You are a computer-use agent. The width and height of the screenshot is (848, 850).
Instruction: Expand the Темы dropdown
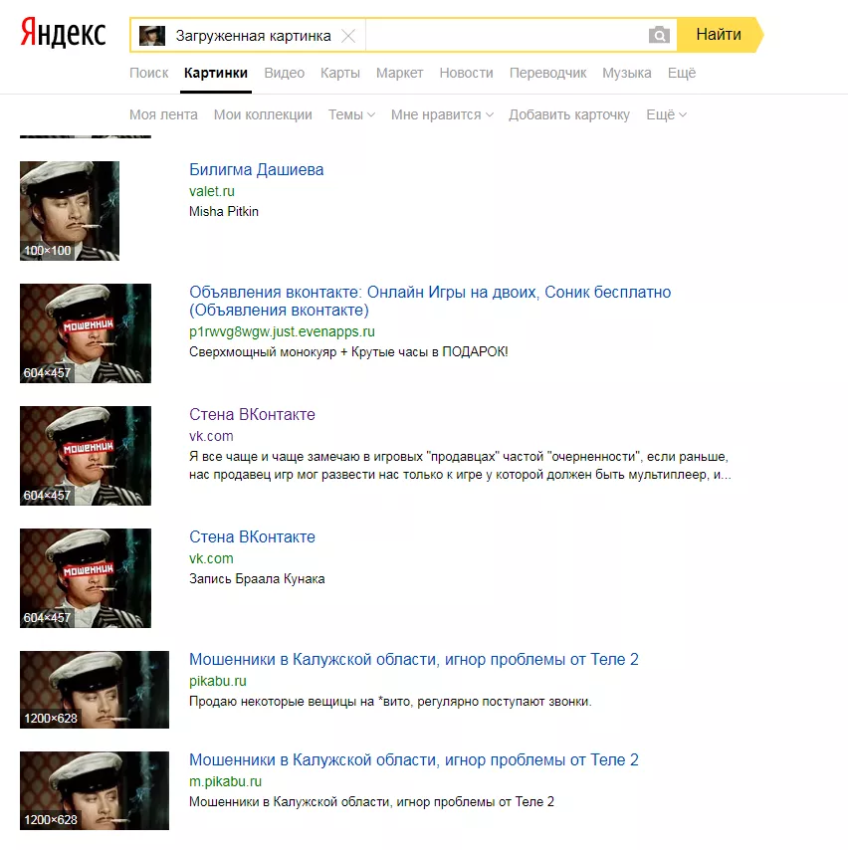[x=351, y=114]
